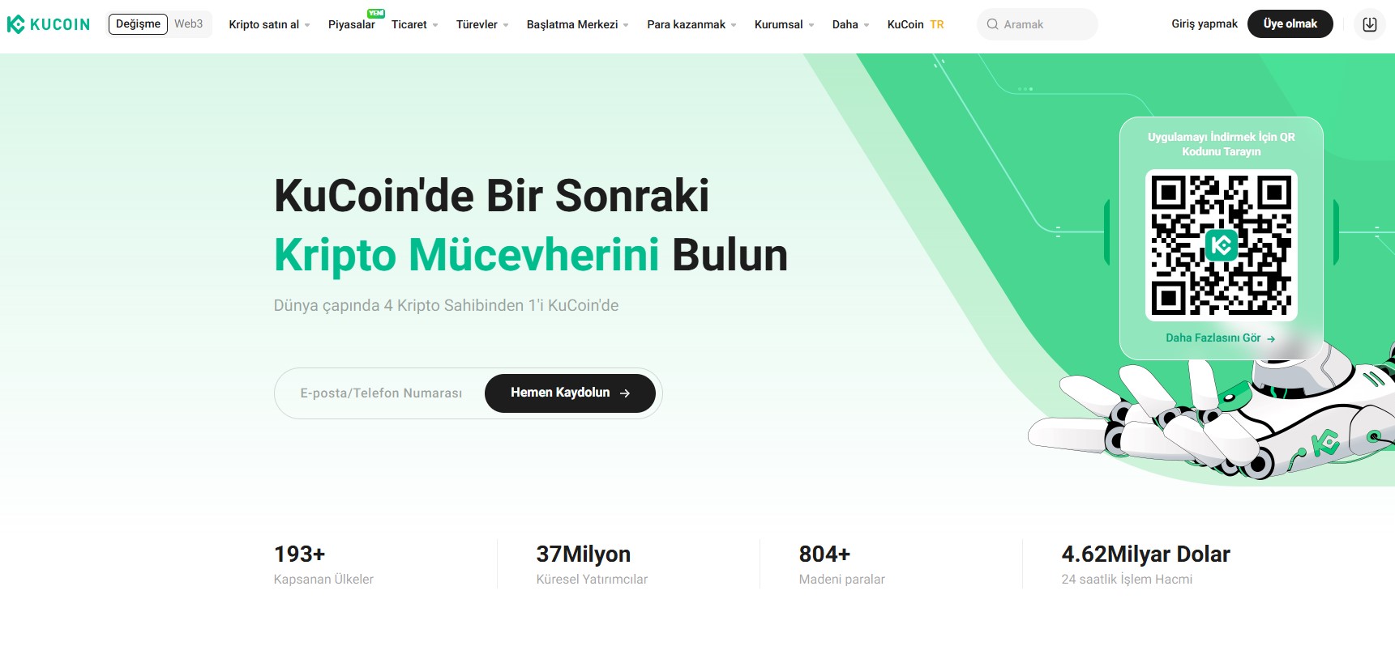The height and width of the screenshot is (667, 1395).
Task: Click the 37Milyon Küresel Yatırımcılar stat
Action: click(592, 564)
